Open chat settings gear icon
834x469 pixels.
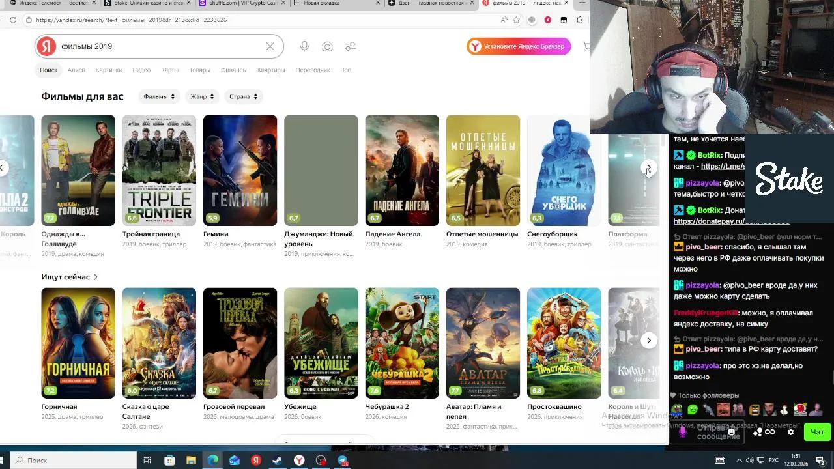pyautogui.click(x=790, y=432)
